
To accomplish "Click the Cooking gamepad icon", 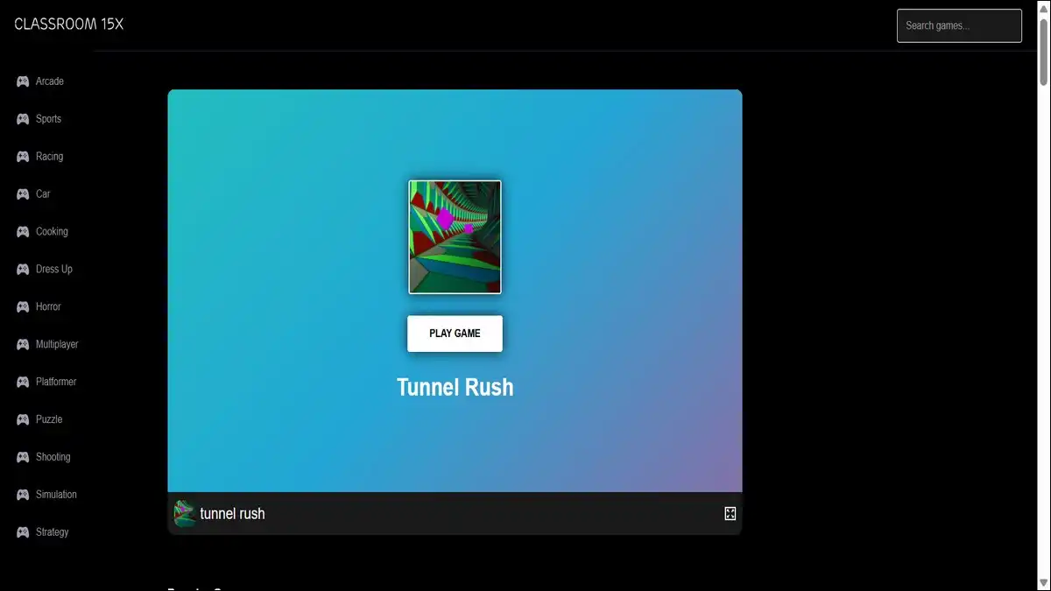I will [x=23, y=232].
